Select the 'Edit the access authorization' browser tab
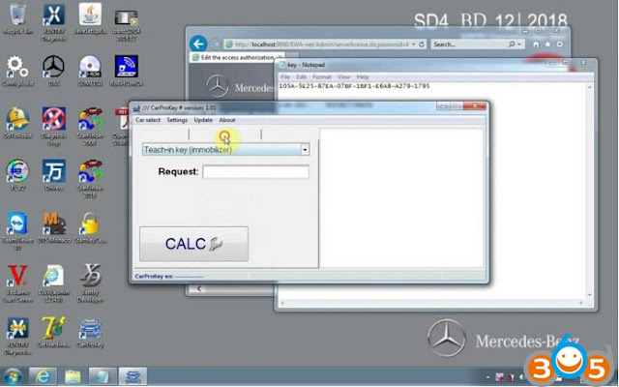Image resolution: width=619 pixels, height=387 pixels. (x=236, y=58)
